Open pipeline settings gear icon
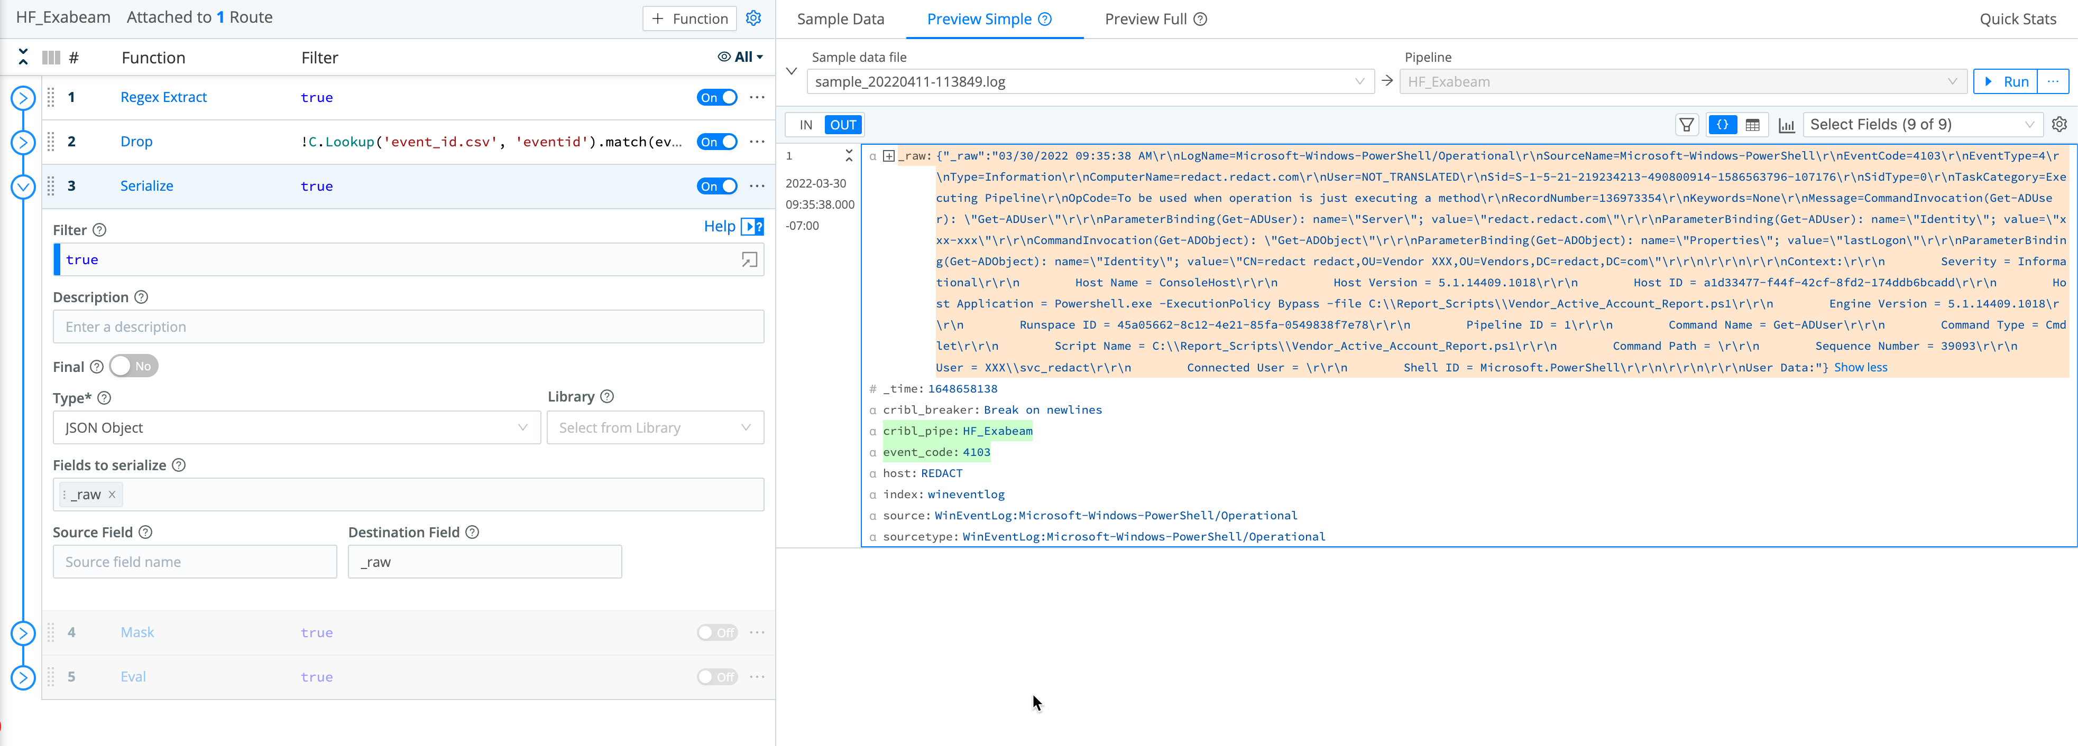This screenshot has height=746, width=2078. pyautogui.click(x=753, y=18)
